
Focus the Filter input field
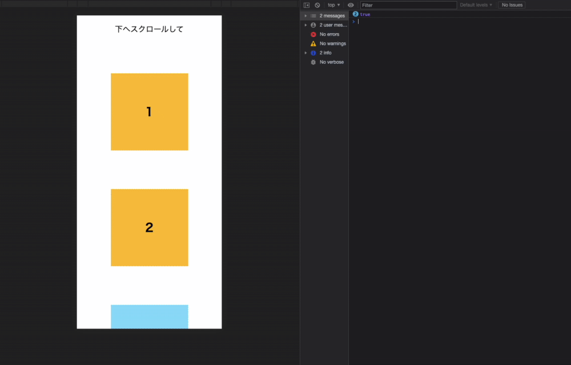[x=408, y=5]
